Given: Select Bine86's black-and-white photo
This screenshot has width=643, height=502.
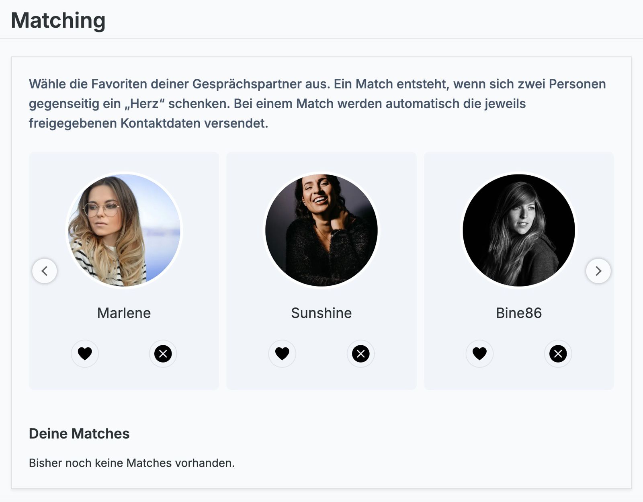Looking at the screenshot, I should (x=519, y=230).
